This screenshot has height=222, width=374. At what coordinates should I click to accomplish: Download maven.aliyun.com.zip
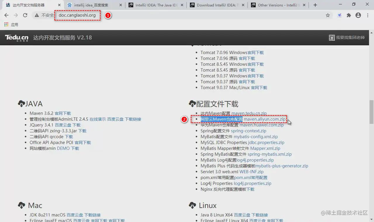264,119
